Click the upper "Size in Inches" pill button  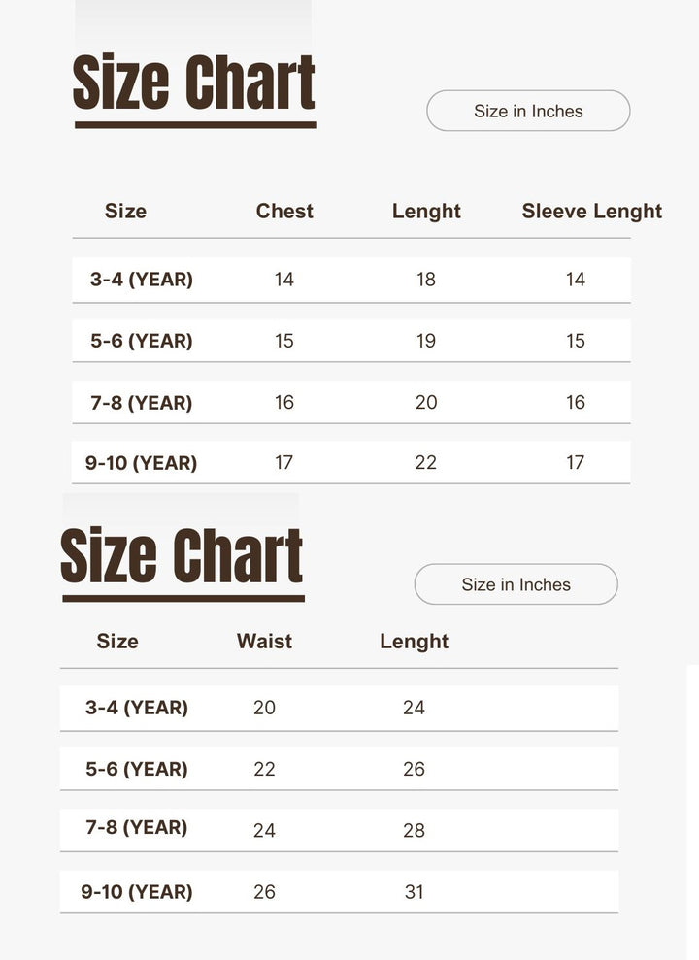click(528, 112)
